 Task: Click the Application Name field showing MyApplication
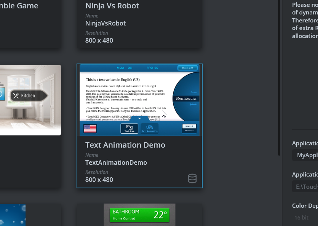pyautogui.click(x=306, y=155)
